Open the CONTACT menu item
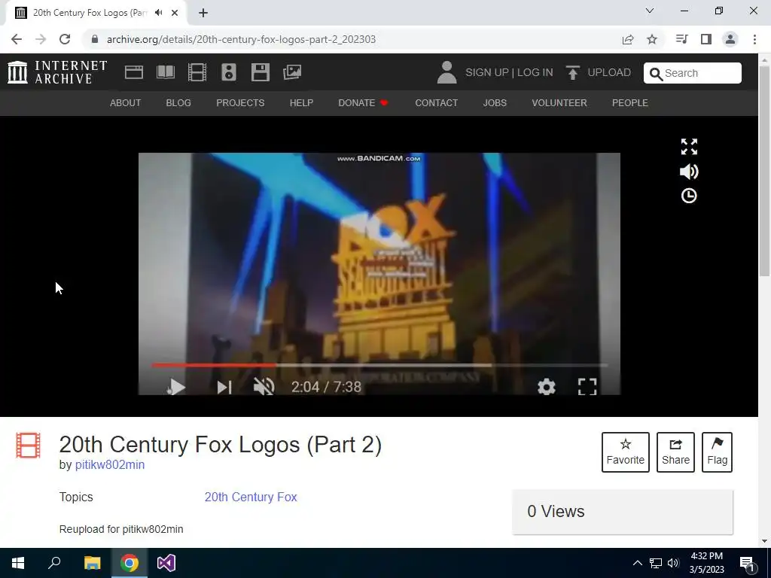Screen dimensions: 771x578 [x=436, y=102]
